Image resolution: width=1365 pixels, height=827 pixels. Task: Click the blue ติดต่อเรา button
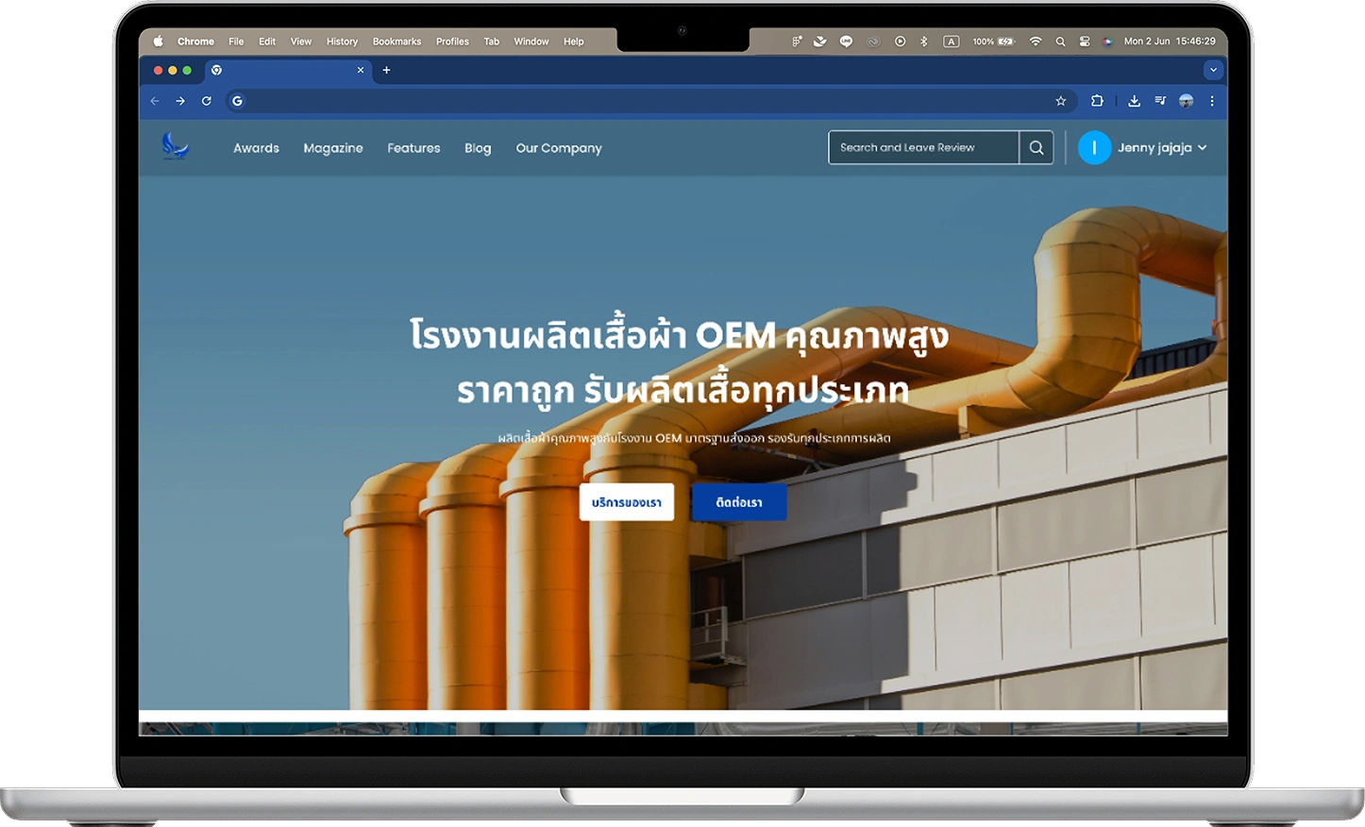pos(739,503)
